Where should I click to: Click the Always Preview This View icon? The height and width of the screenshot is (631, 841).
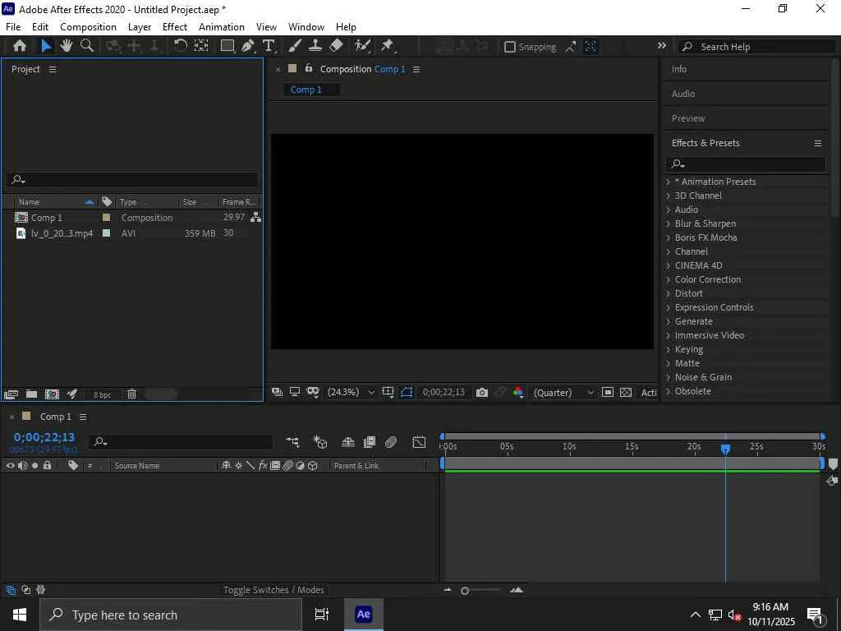277,392
